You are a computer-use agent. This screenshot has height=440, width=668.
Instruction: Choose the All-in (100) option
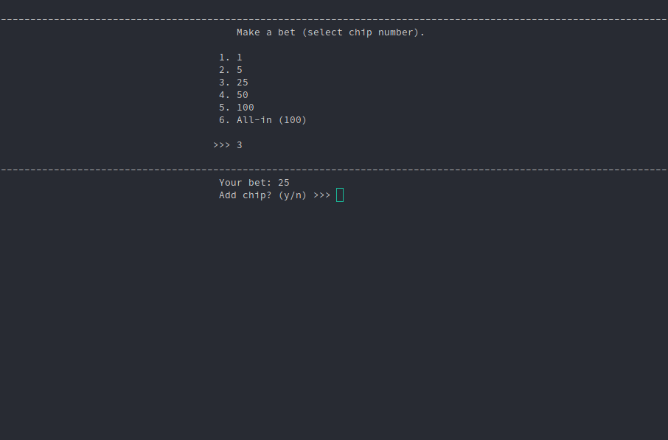point(262,119)
